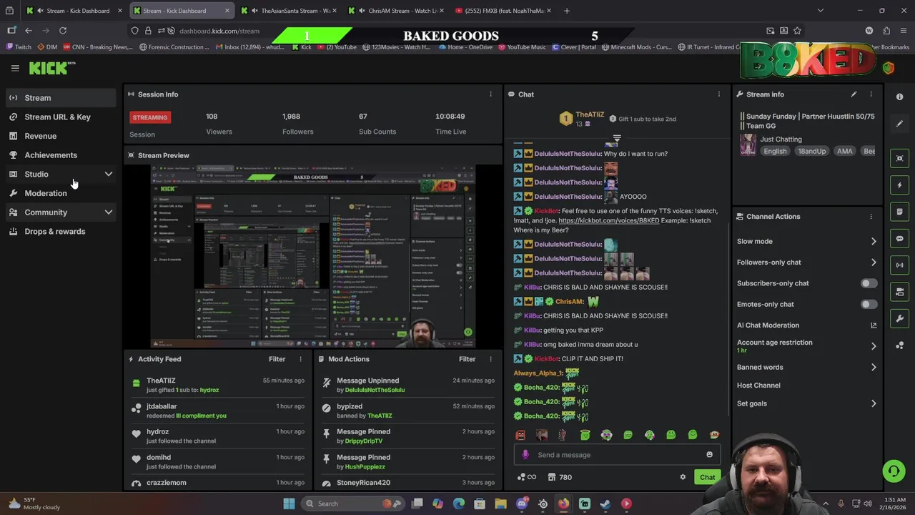Click 18andUp stream tag

(x=811, y=151)
